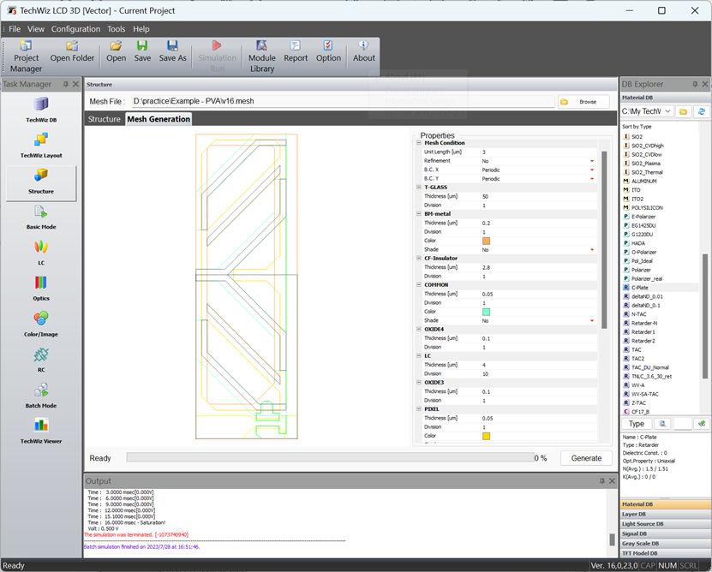Open Batch Mode from the Task Manager

point(40,395)
